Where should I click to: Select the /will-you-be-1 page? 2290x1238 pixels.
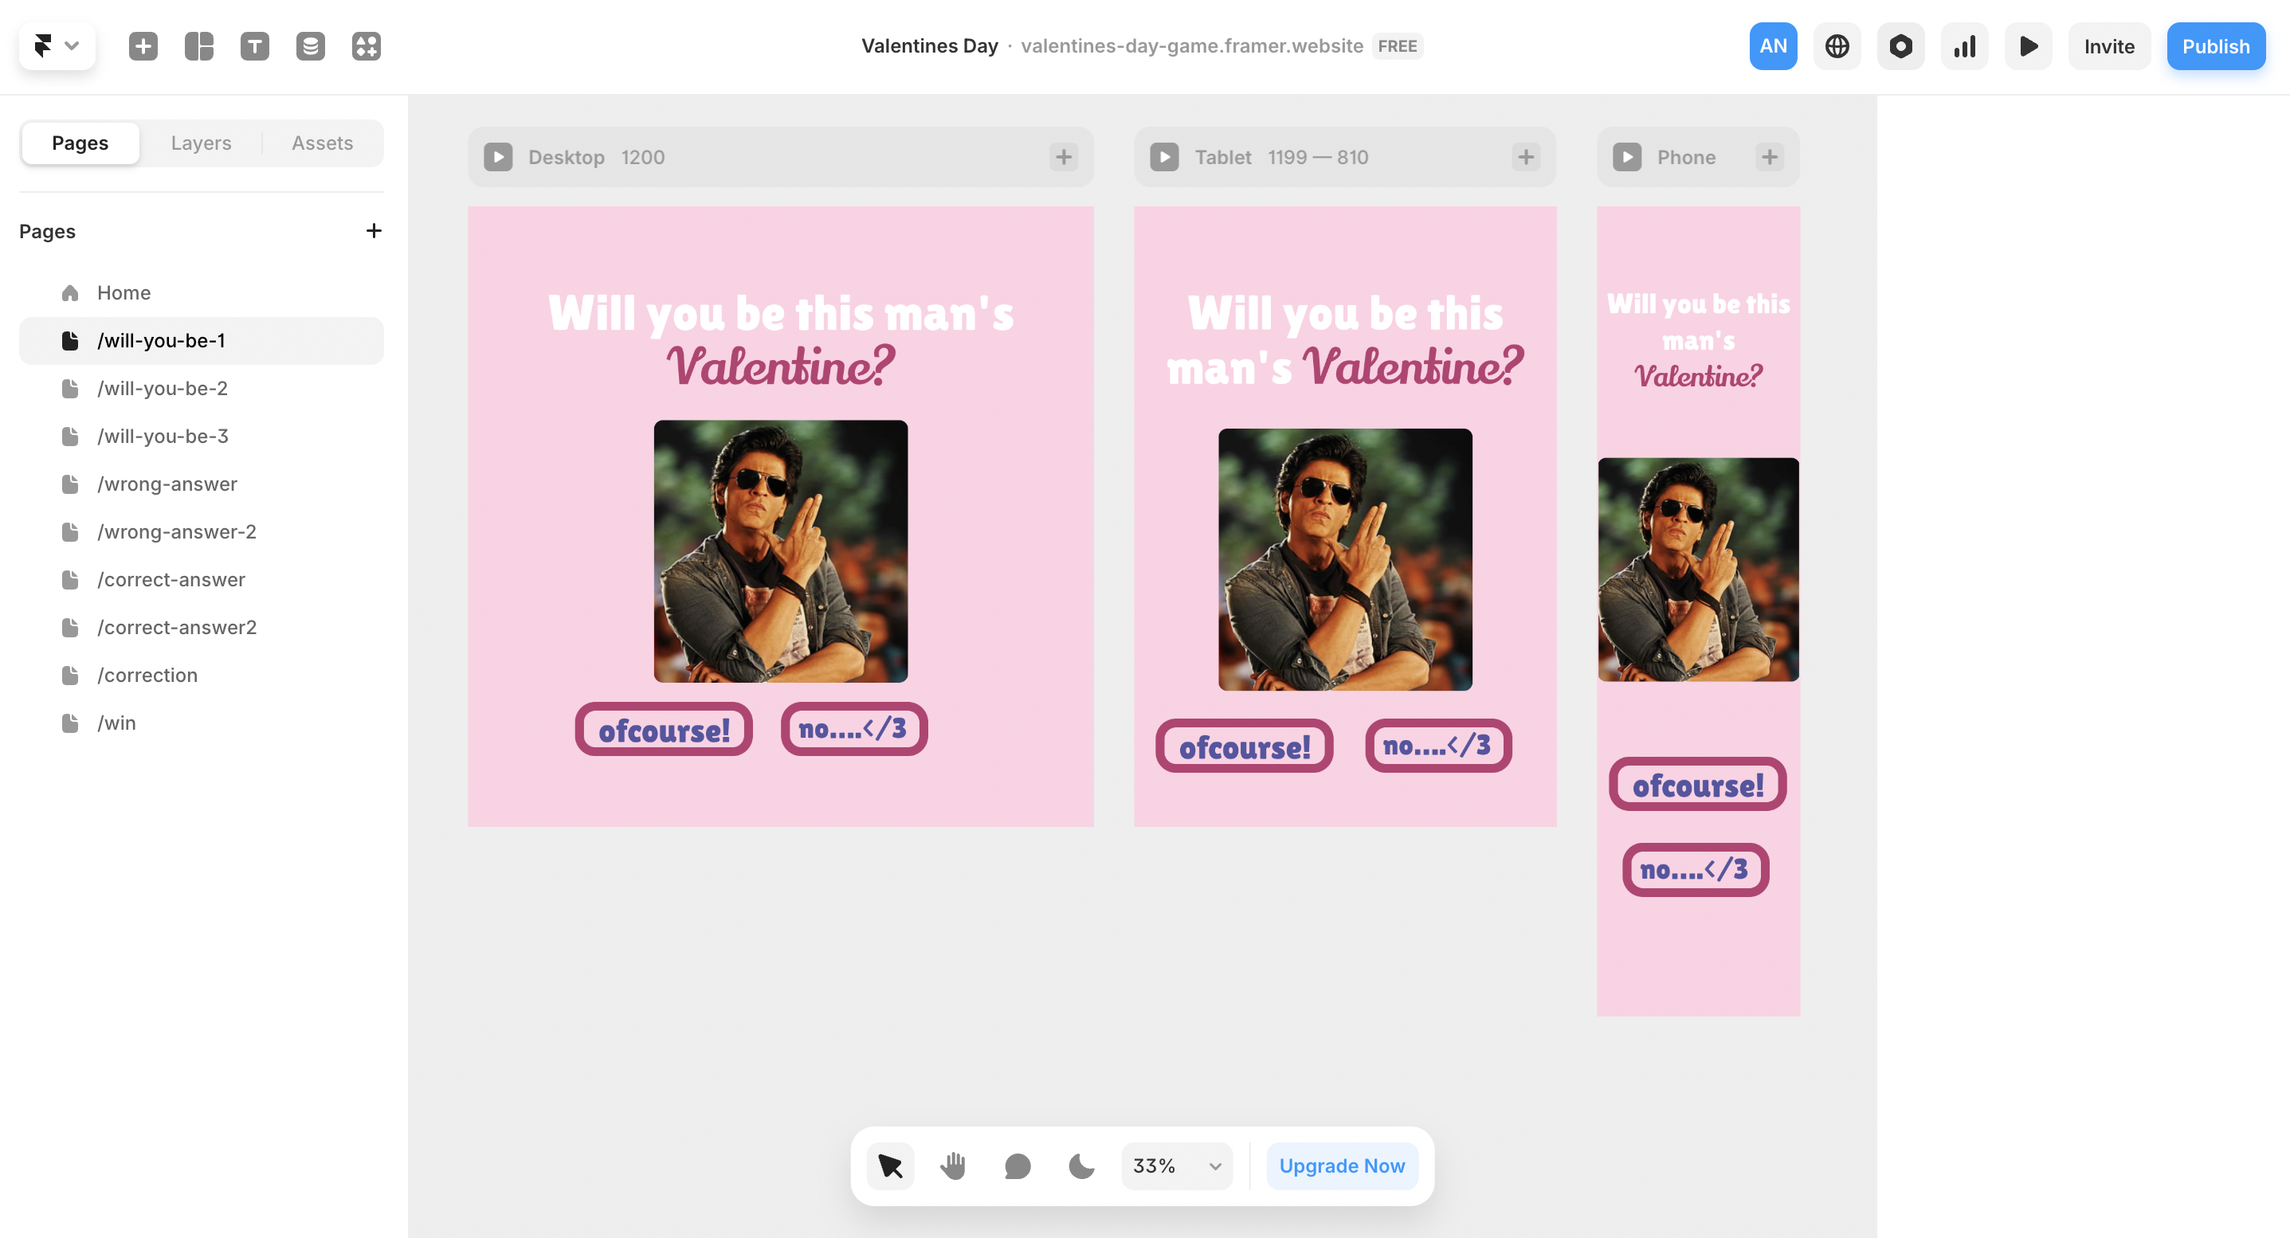[202, 341]
